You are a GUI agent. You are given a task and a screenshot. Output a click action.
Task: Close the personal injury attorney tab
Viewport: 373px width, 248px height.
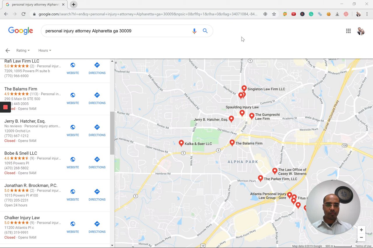coord(64,5)
